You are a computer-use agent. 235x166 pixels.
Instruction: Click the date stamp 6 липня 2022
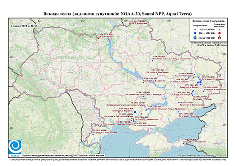click(24, 26)
